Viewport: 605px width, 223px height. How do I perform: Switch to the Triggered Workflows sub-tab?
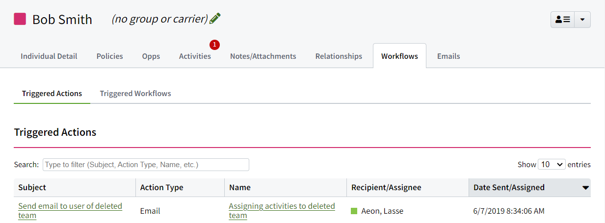coord(135,93)
